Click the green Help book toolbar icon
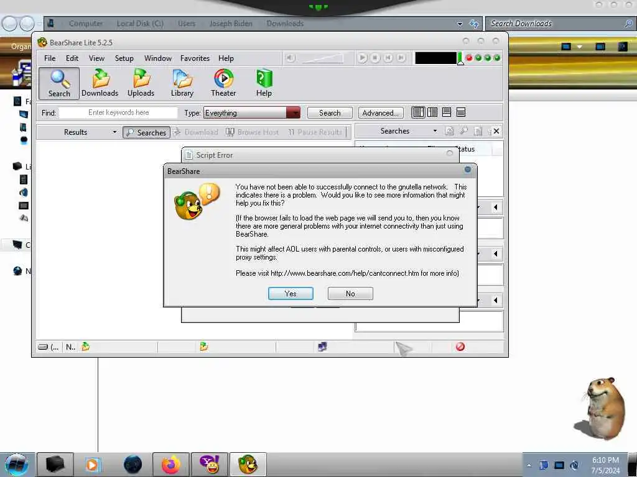The width and height of the screenshot is (637, 477). click(264, 83)
